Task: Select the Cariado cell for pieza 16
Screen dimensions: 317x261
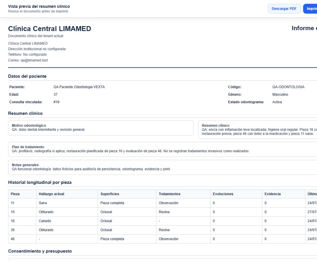Action: point(67,221)
